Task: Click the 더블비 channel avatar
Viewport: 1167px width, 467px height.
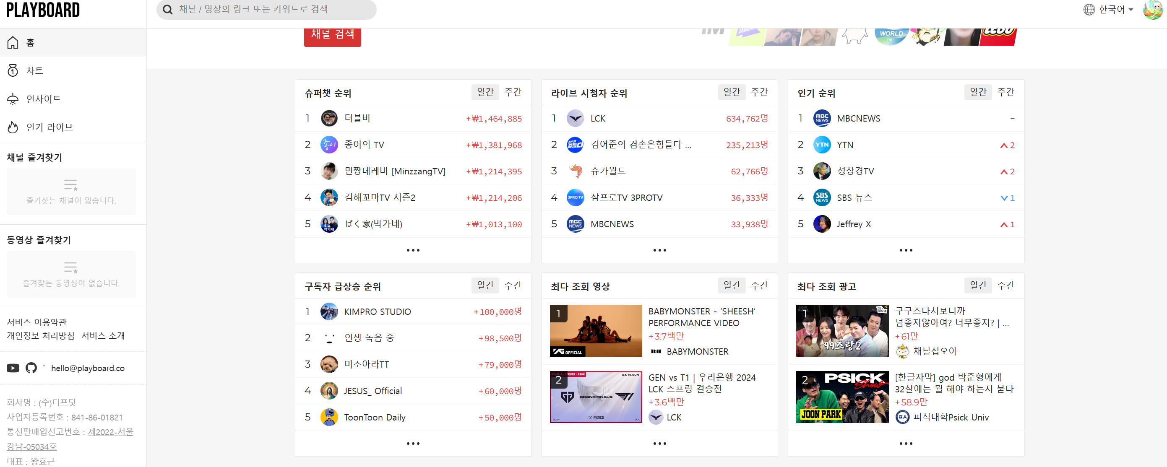Action: (x=329, y=119)
